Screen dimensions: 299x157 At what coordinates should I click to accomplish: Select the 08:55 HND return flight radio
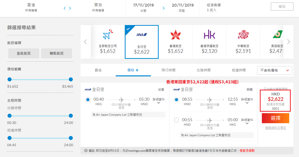click(176, 99)
